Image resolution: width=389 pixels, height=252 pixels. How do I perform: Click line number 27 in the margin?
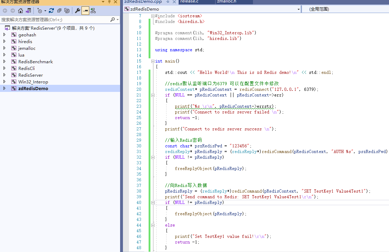pyautogui.click(x=139, y=129)
